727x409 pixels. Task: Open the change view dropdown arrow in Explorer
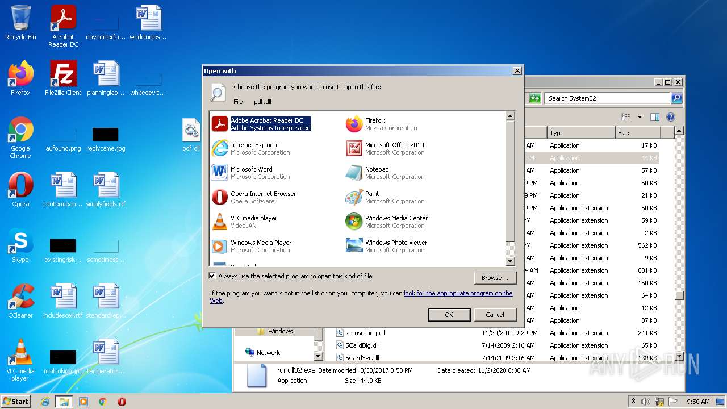[640, 117]
